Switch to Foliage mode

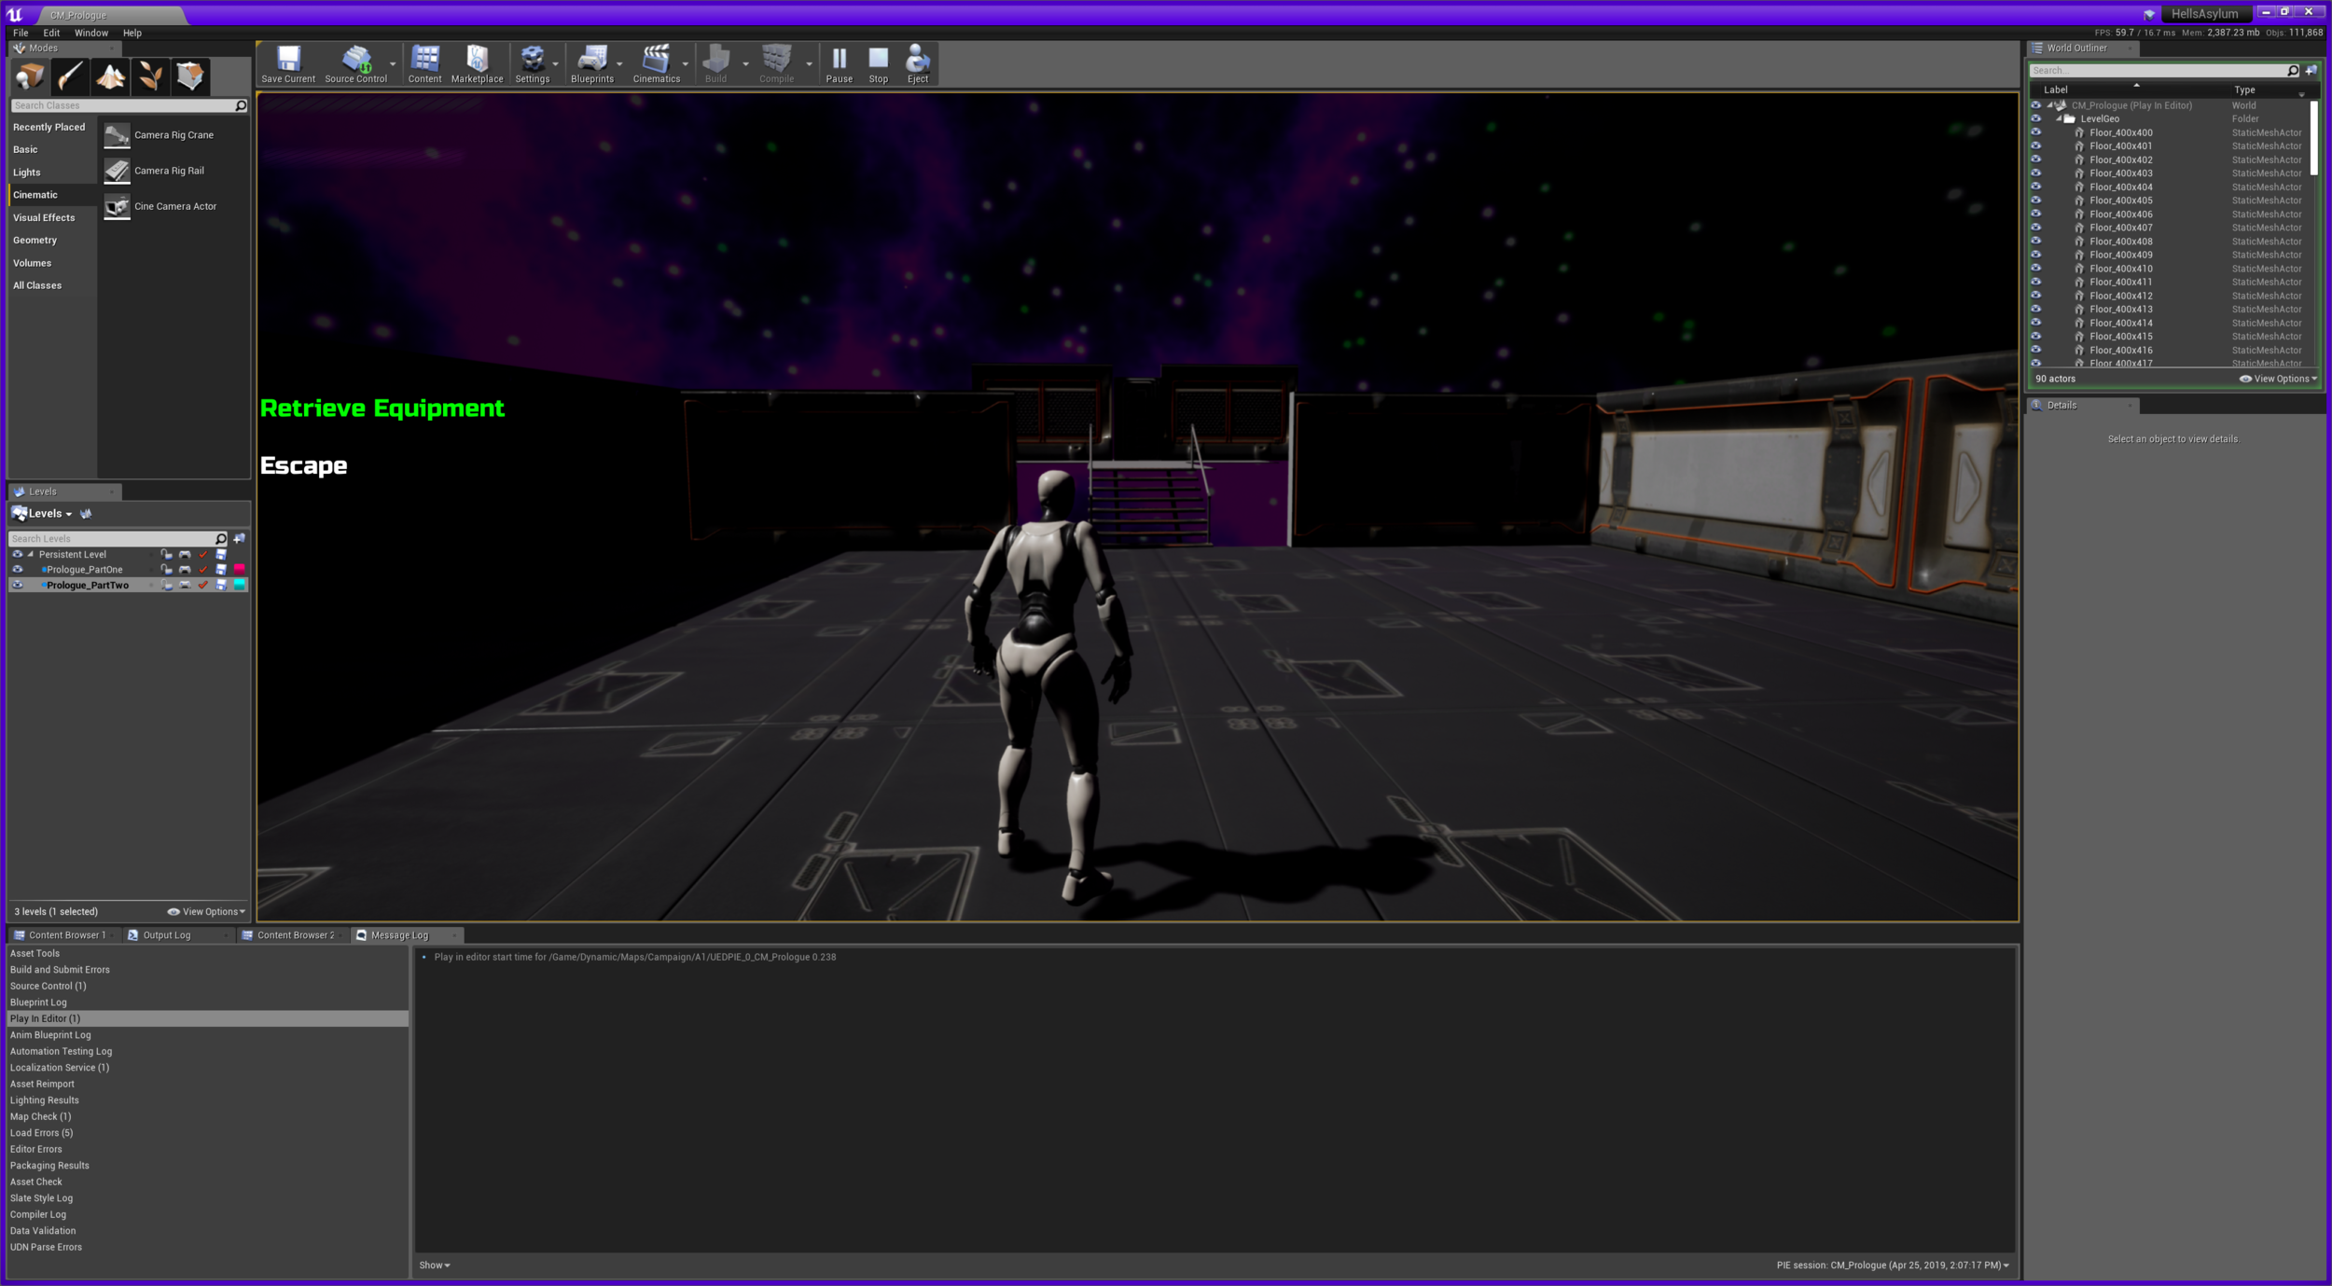point(150,76)
